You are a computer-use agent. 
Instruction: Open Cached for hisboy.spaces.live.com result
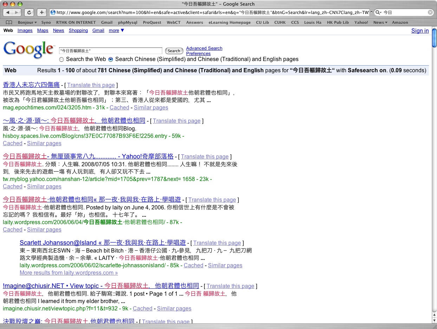pyautogui.click(x=13, y=143)
